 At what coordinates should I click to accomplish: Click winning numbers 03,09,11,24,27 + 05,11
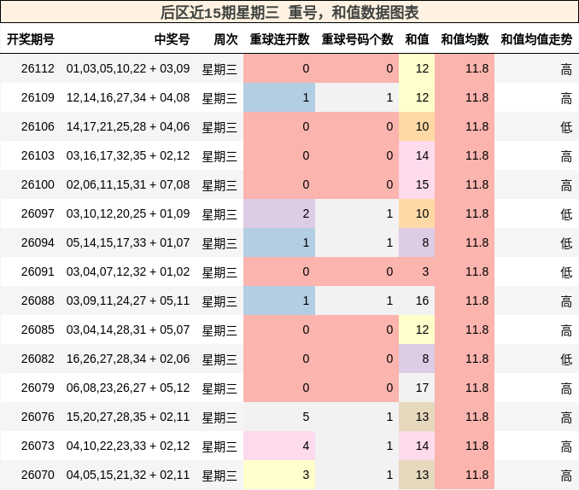tap(128, 300)
